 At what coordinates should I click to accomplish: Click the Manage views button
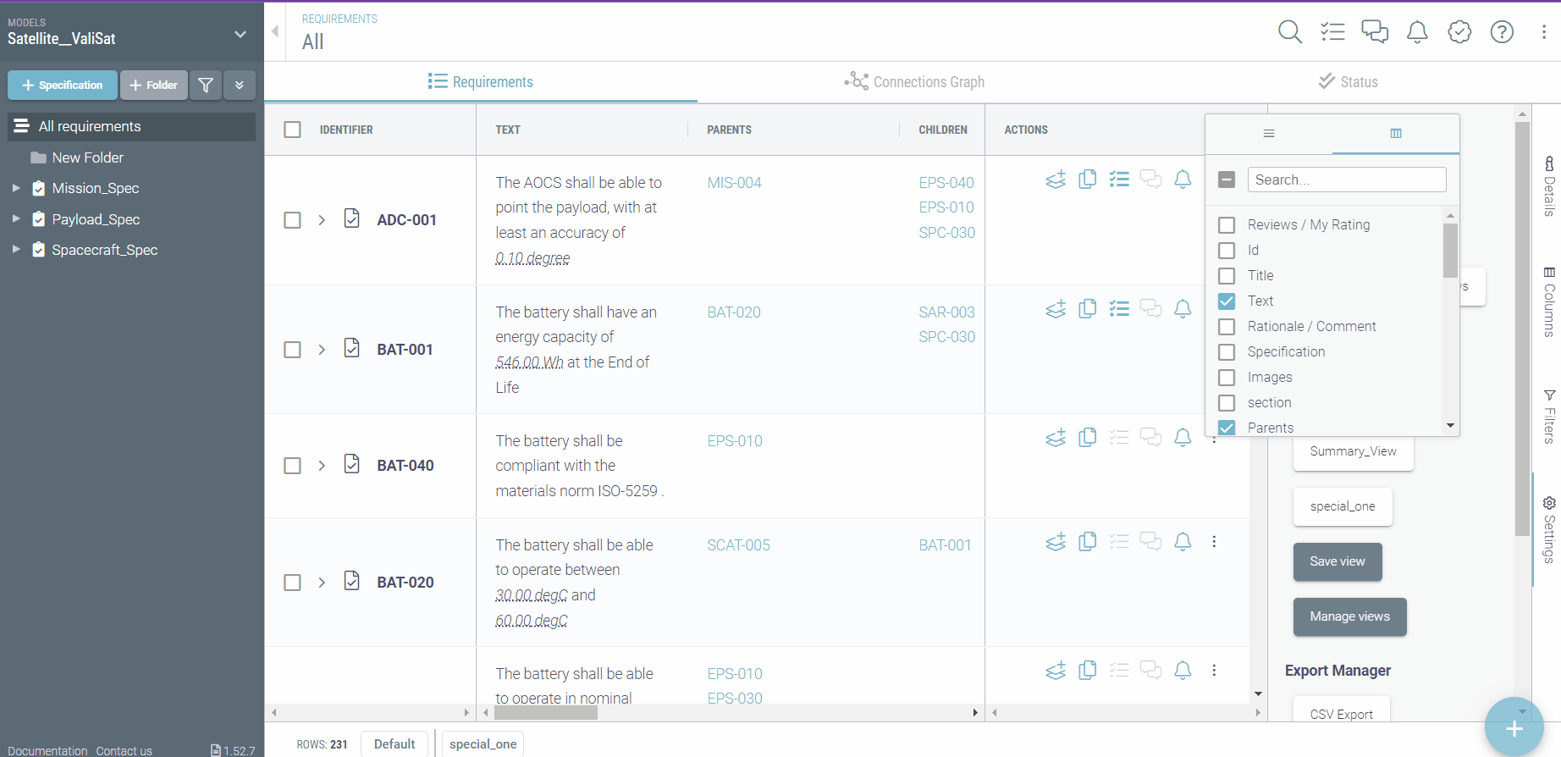point(1349,616)
